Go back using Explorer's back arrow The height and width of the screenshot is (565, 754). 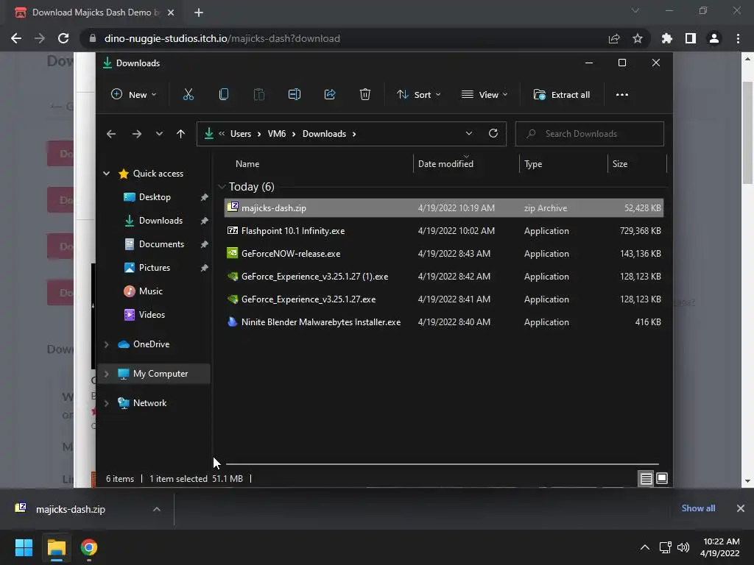(x=111, y=134)
